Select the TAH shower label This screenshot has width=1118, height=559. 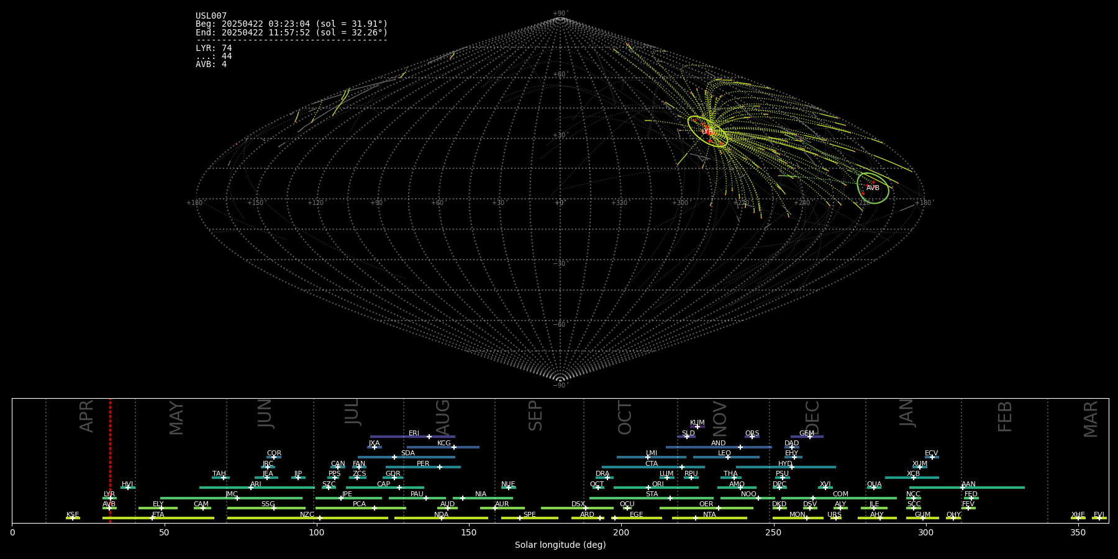click(219, 474)
